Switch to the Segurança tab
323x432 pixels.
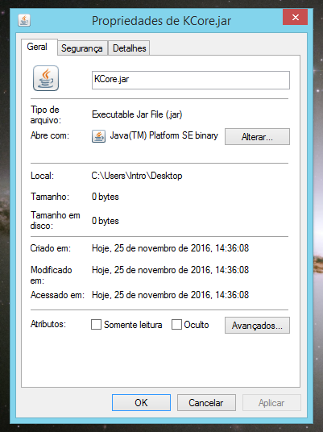pyautogui.click(x=82, y=48)
